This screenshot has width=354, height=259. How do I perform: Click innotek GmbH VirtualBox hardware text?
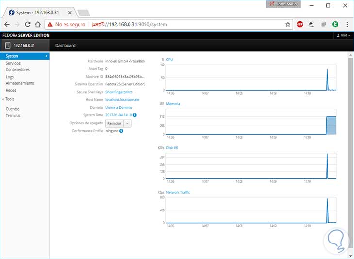click(125, 61)
